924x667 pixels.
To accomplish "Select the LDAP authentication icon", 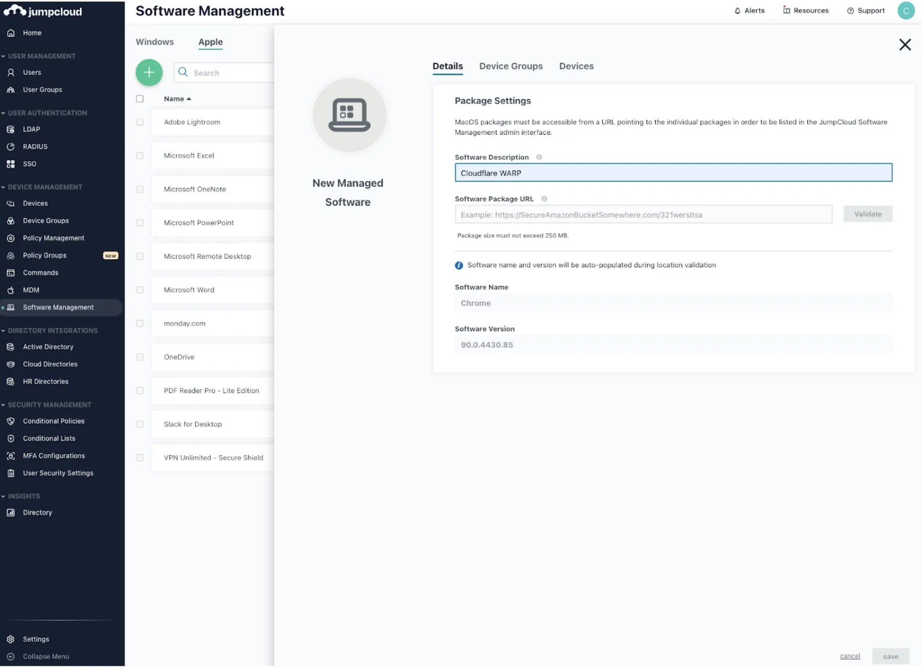I will click(x=11, y=129).
